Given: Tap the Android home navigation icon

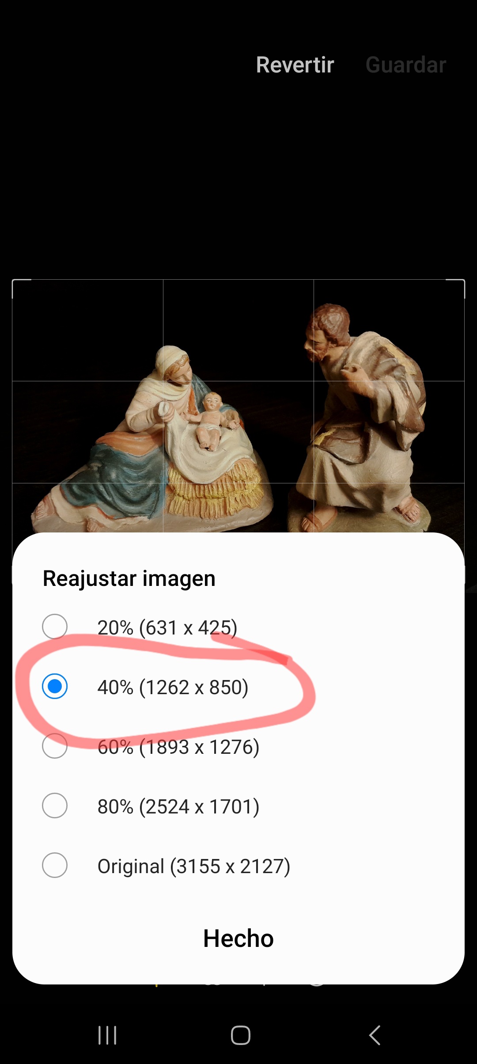Looking at the screenshot, I should tap(241, 1035).
